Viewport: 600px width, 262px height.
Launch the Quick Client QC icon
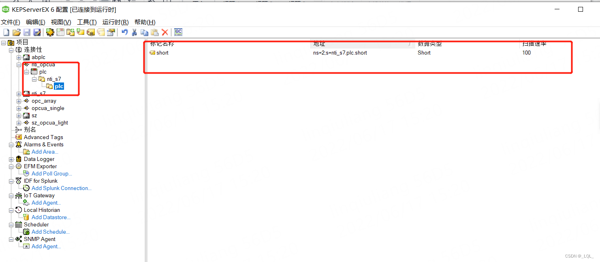(x=178, y=32)
